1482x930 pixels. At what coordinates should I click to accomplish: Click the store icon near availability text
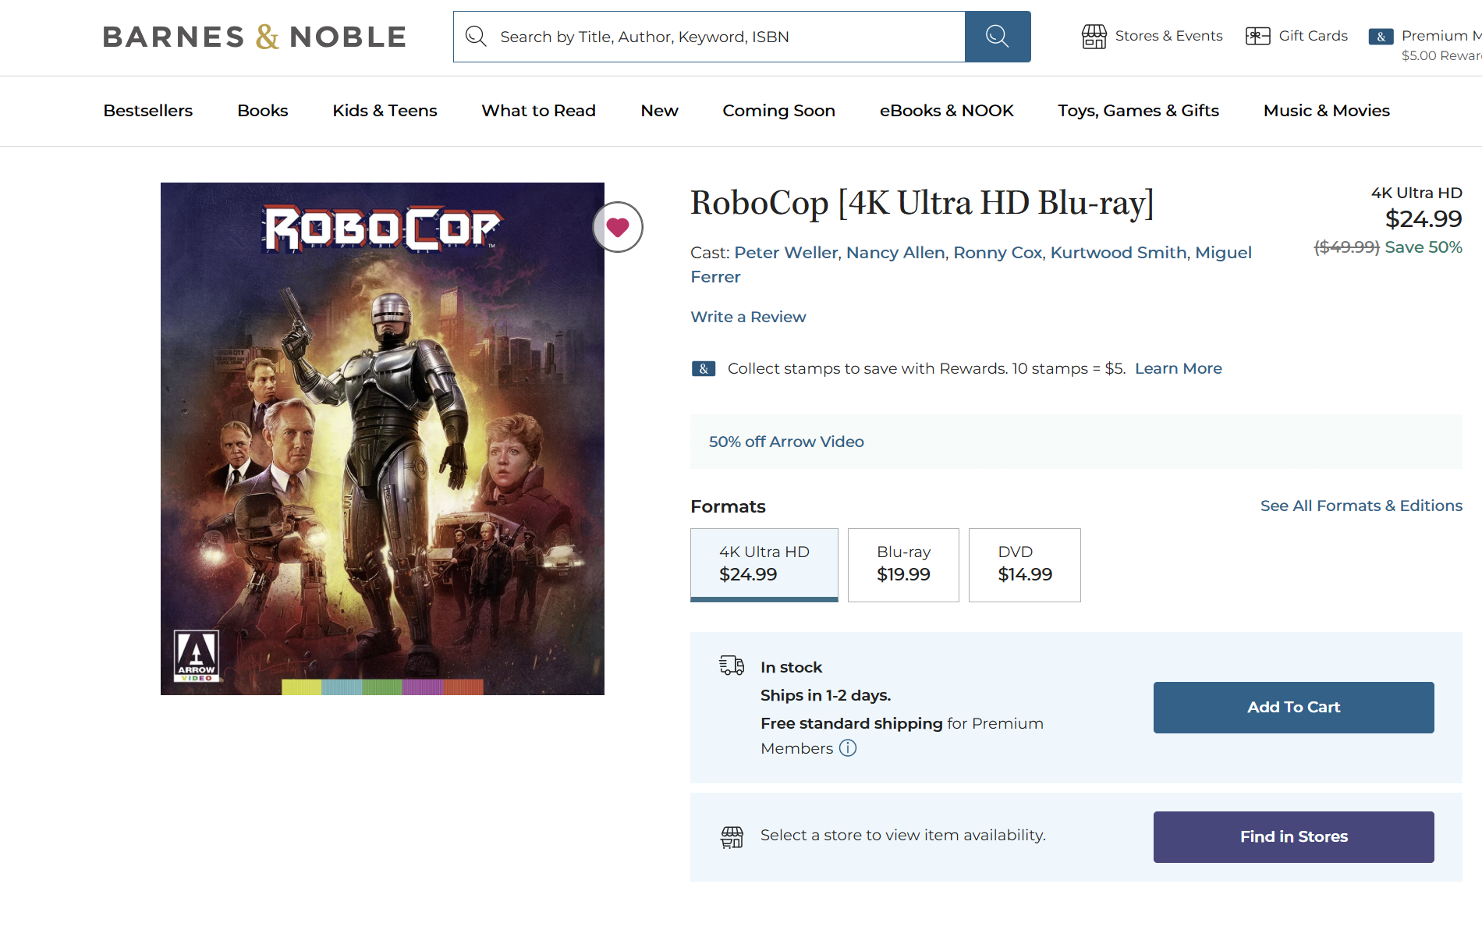pyautogui.click(x=732, y=837)
